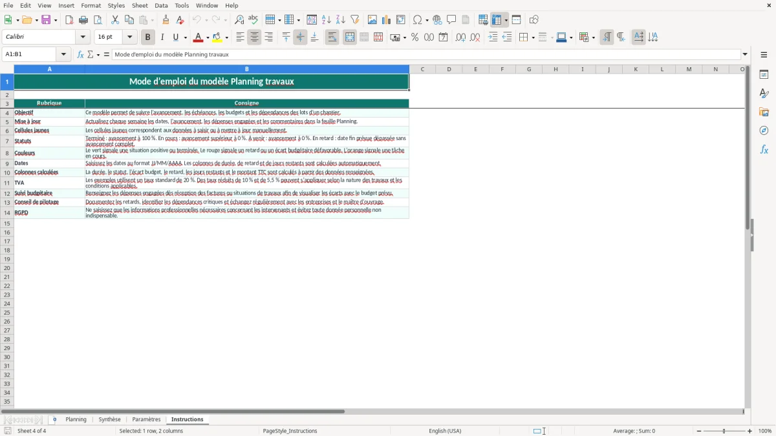Insert an image
The image size is (776, 436).
click(x=372, y=20)
